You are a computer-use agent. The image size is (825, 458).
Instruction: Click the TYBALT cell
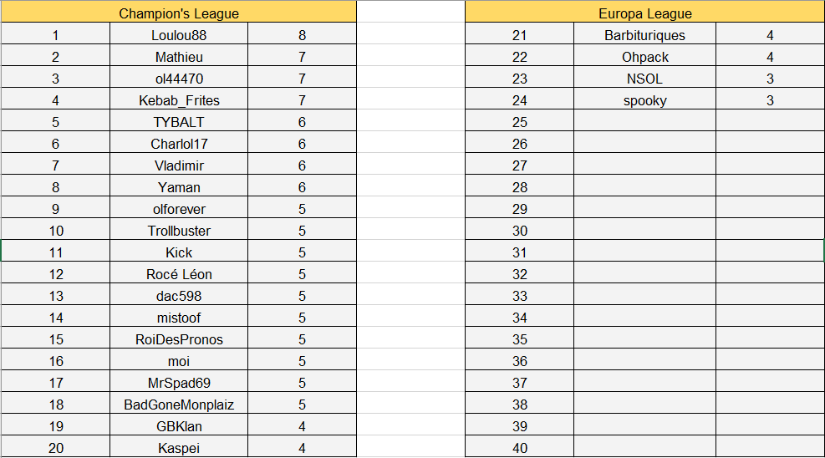[x=179, y=122]
